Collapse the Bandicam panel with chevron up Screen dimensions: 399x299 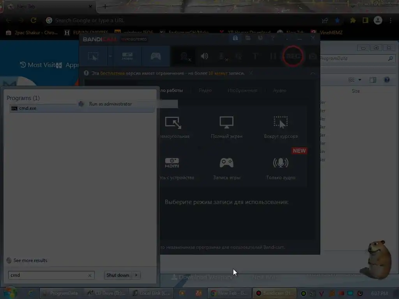point(312,73)
